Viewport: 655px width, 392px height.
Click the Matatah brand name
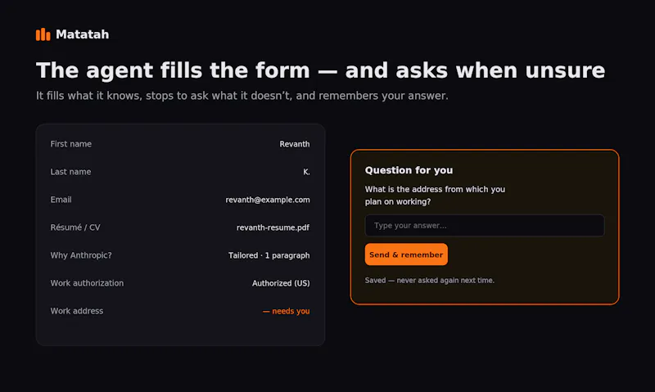tap(83, 34)
